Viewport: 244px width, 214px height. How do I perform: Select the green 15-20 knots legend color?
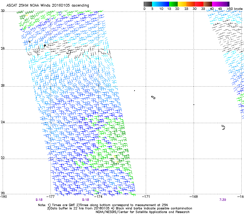[x=173, y=4]
